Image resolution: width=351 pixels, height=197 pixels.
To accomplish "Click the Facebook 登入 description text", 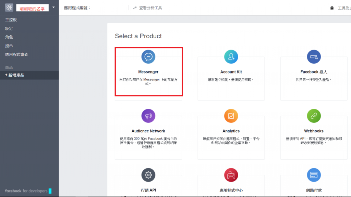I will [x=314, y=79].
